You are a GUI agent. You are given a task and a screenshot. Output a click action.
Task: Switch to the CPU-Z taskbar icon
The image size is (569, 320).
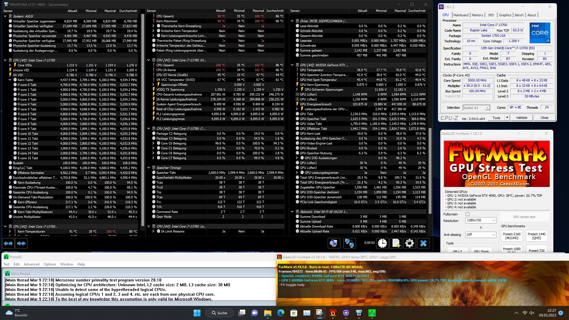pyautogui.click(x=346, y=313)
